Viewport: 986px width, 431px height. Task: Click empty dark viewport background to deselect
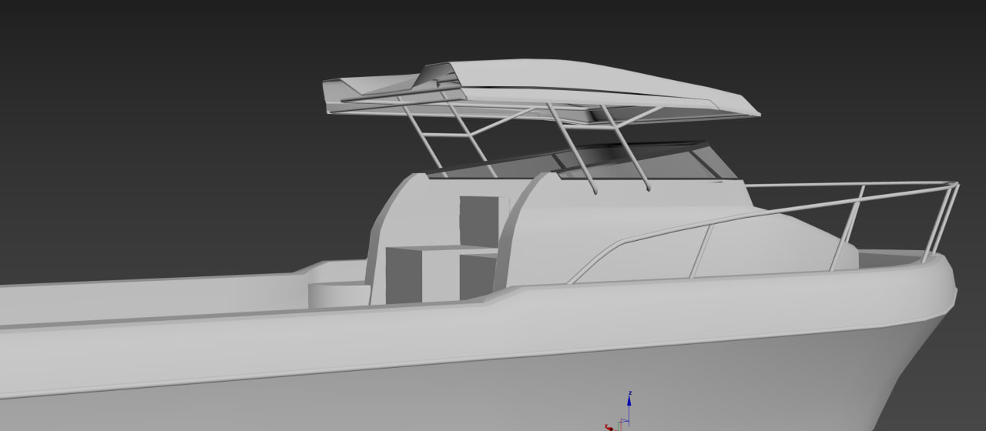pos(154,115)
